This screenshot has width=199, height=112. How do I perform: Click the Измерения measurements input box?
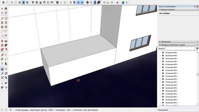point(184,110)
